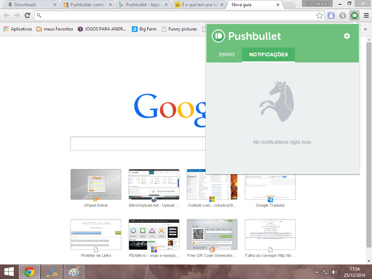Click the purple lock extension icon

click(x=331, y=16)
